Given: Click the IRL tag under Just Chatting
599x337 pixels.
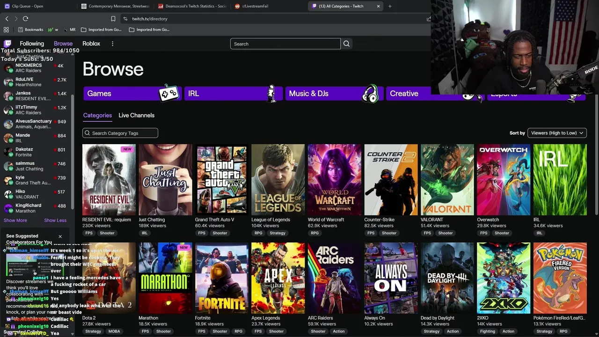Looking at the screenshot, I should click(x=145, y=233).
